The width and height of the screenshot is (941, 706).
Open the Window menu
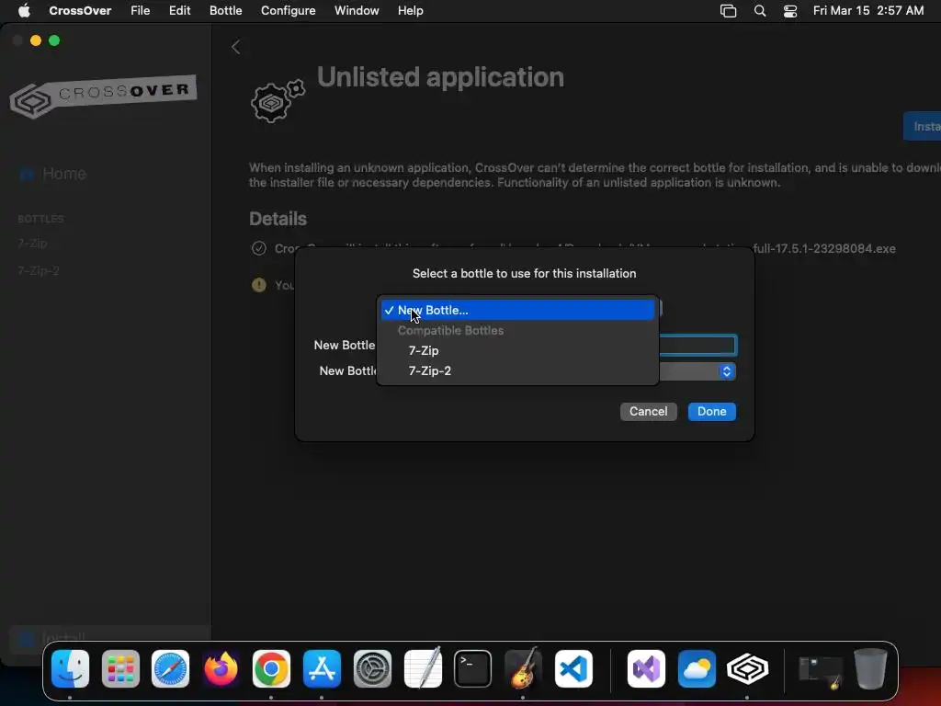point(357,10)
